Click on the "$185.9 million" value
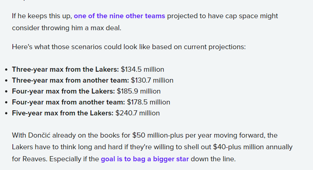Image resolution: width=313 pixels, height=170 pixels. [x=139, y=91]
